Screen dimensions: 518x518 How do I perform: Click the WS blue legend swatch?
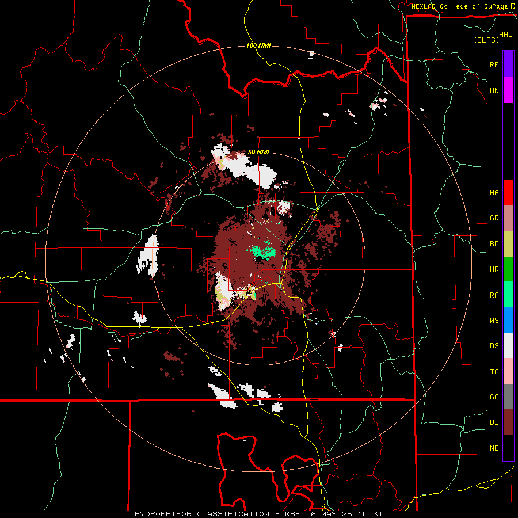(508, 320)
